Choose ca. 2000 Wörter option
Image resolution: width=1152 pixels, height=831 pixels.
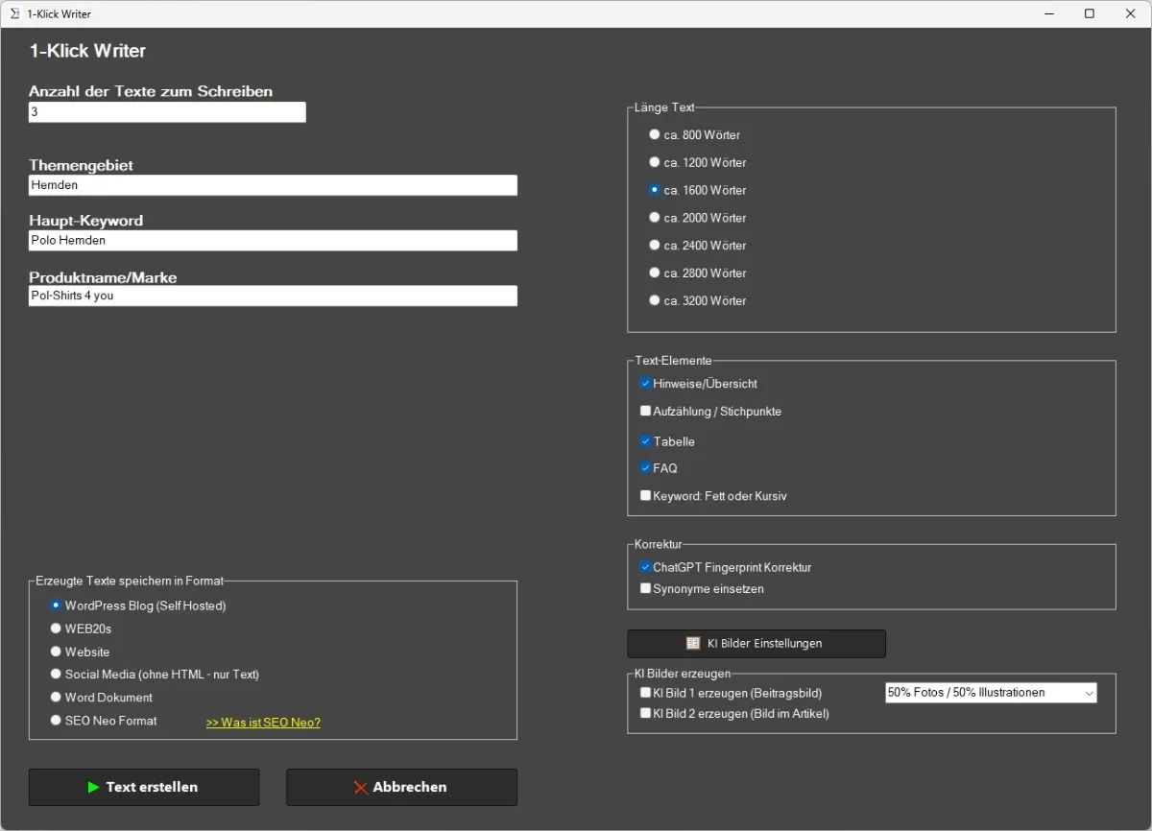click(x=655, y=218)
